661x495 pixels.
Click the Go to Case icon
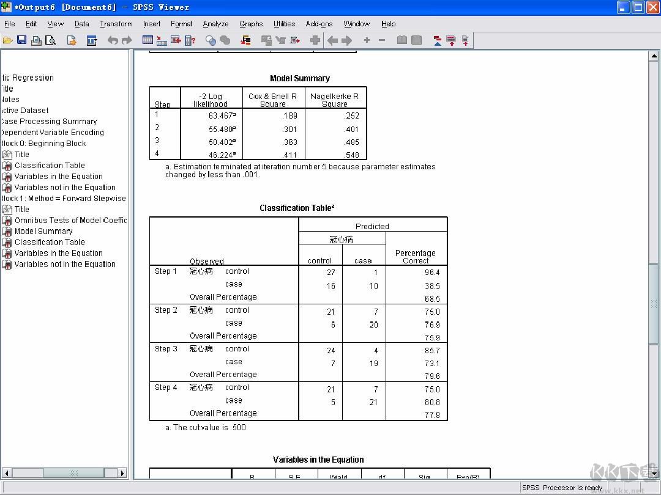pyautogui.click(x=162, y=40)
